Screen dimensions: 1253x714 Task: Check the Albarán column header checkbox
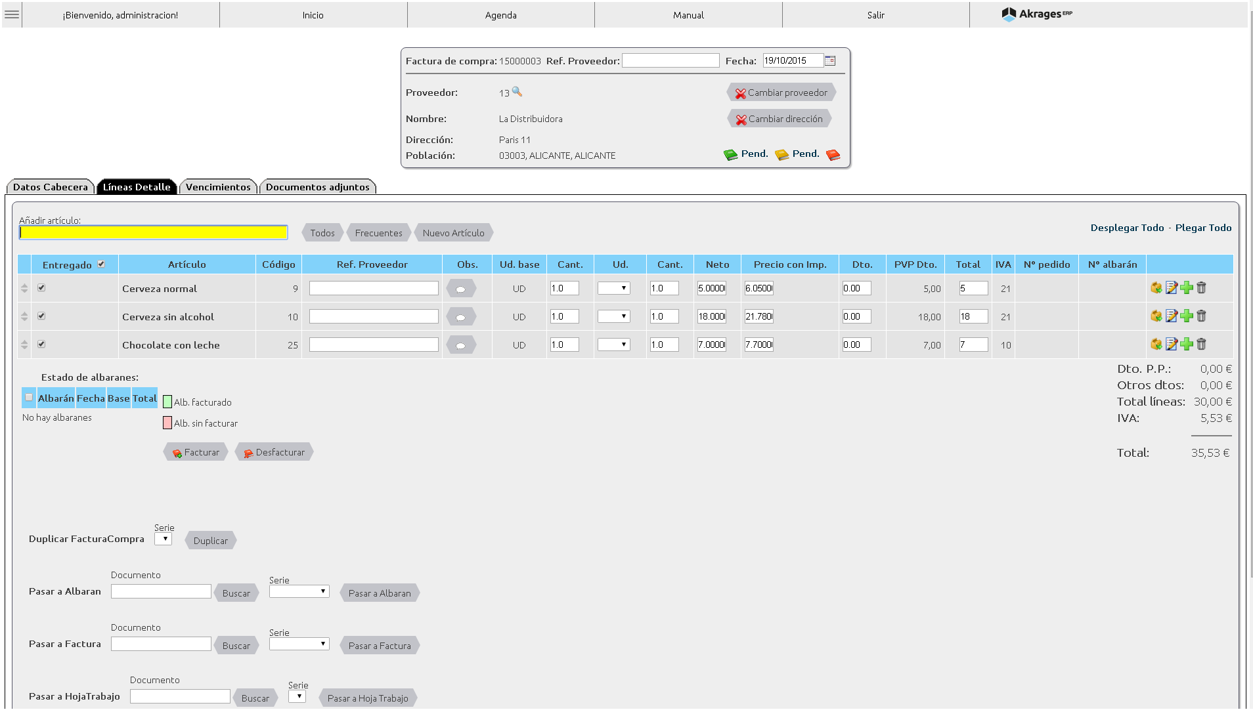[x=28, y=398]
